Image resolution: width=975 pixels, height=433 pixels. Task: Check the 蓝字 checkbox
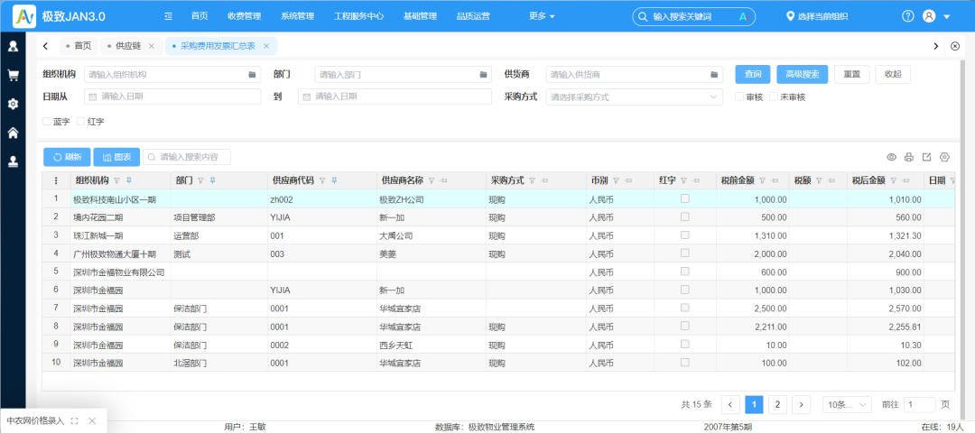coord(47,122)
